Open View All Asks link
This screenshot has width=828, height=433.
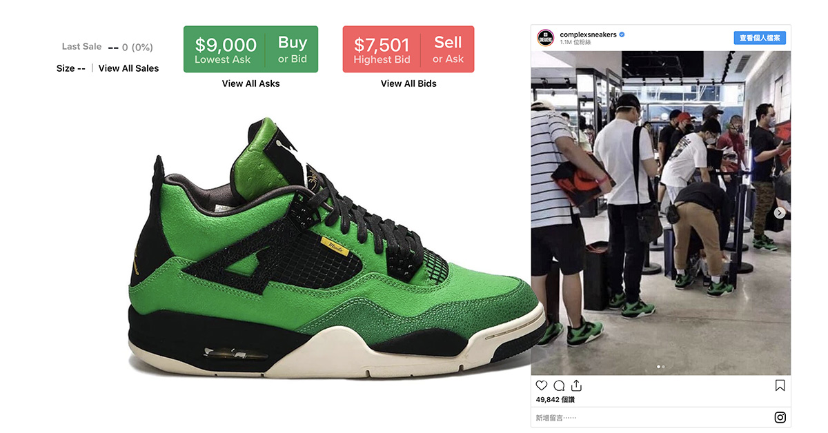pyautogui.click(x=250, y=83)
